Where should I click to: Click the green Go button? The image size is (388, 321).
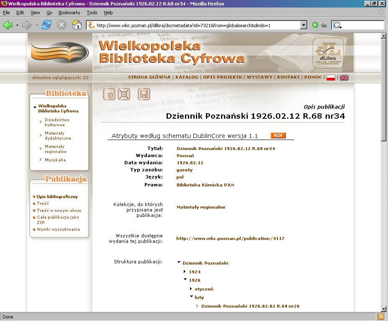point(319,25)
